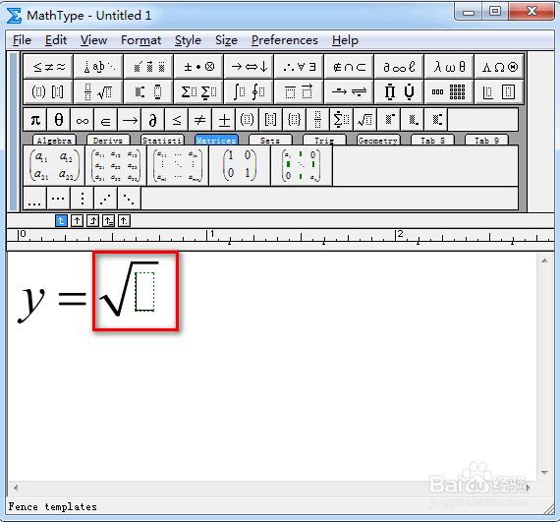Select the right-aligned tab stop button
The width and height of the screenshot is (560, 522).
click(x=93, y=221)
